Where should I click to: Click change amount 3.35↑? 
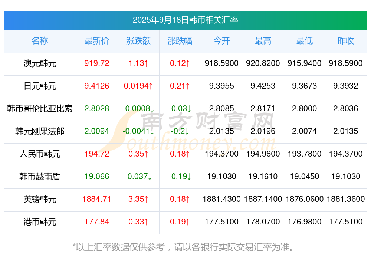click(x=138, y=199)
